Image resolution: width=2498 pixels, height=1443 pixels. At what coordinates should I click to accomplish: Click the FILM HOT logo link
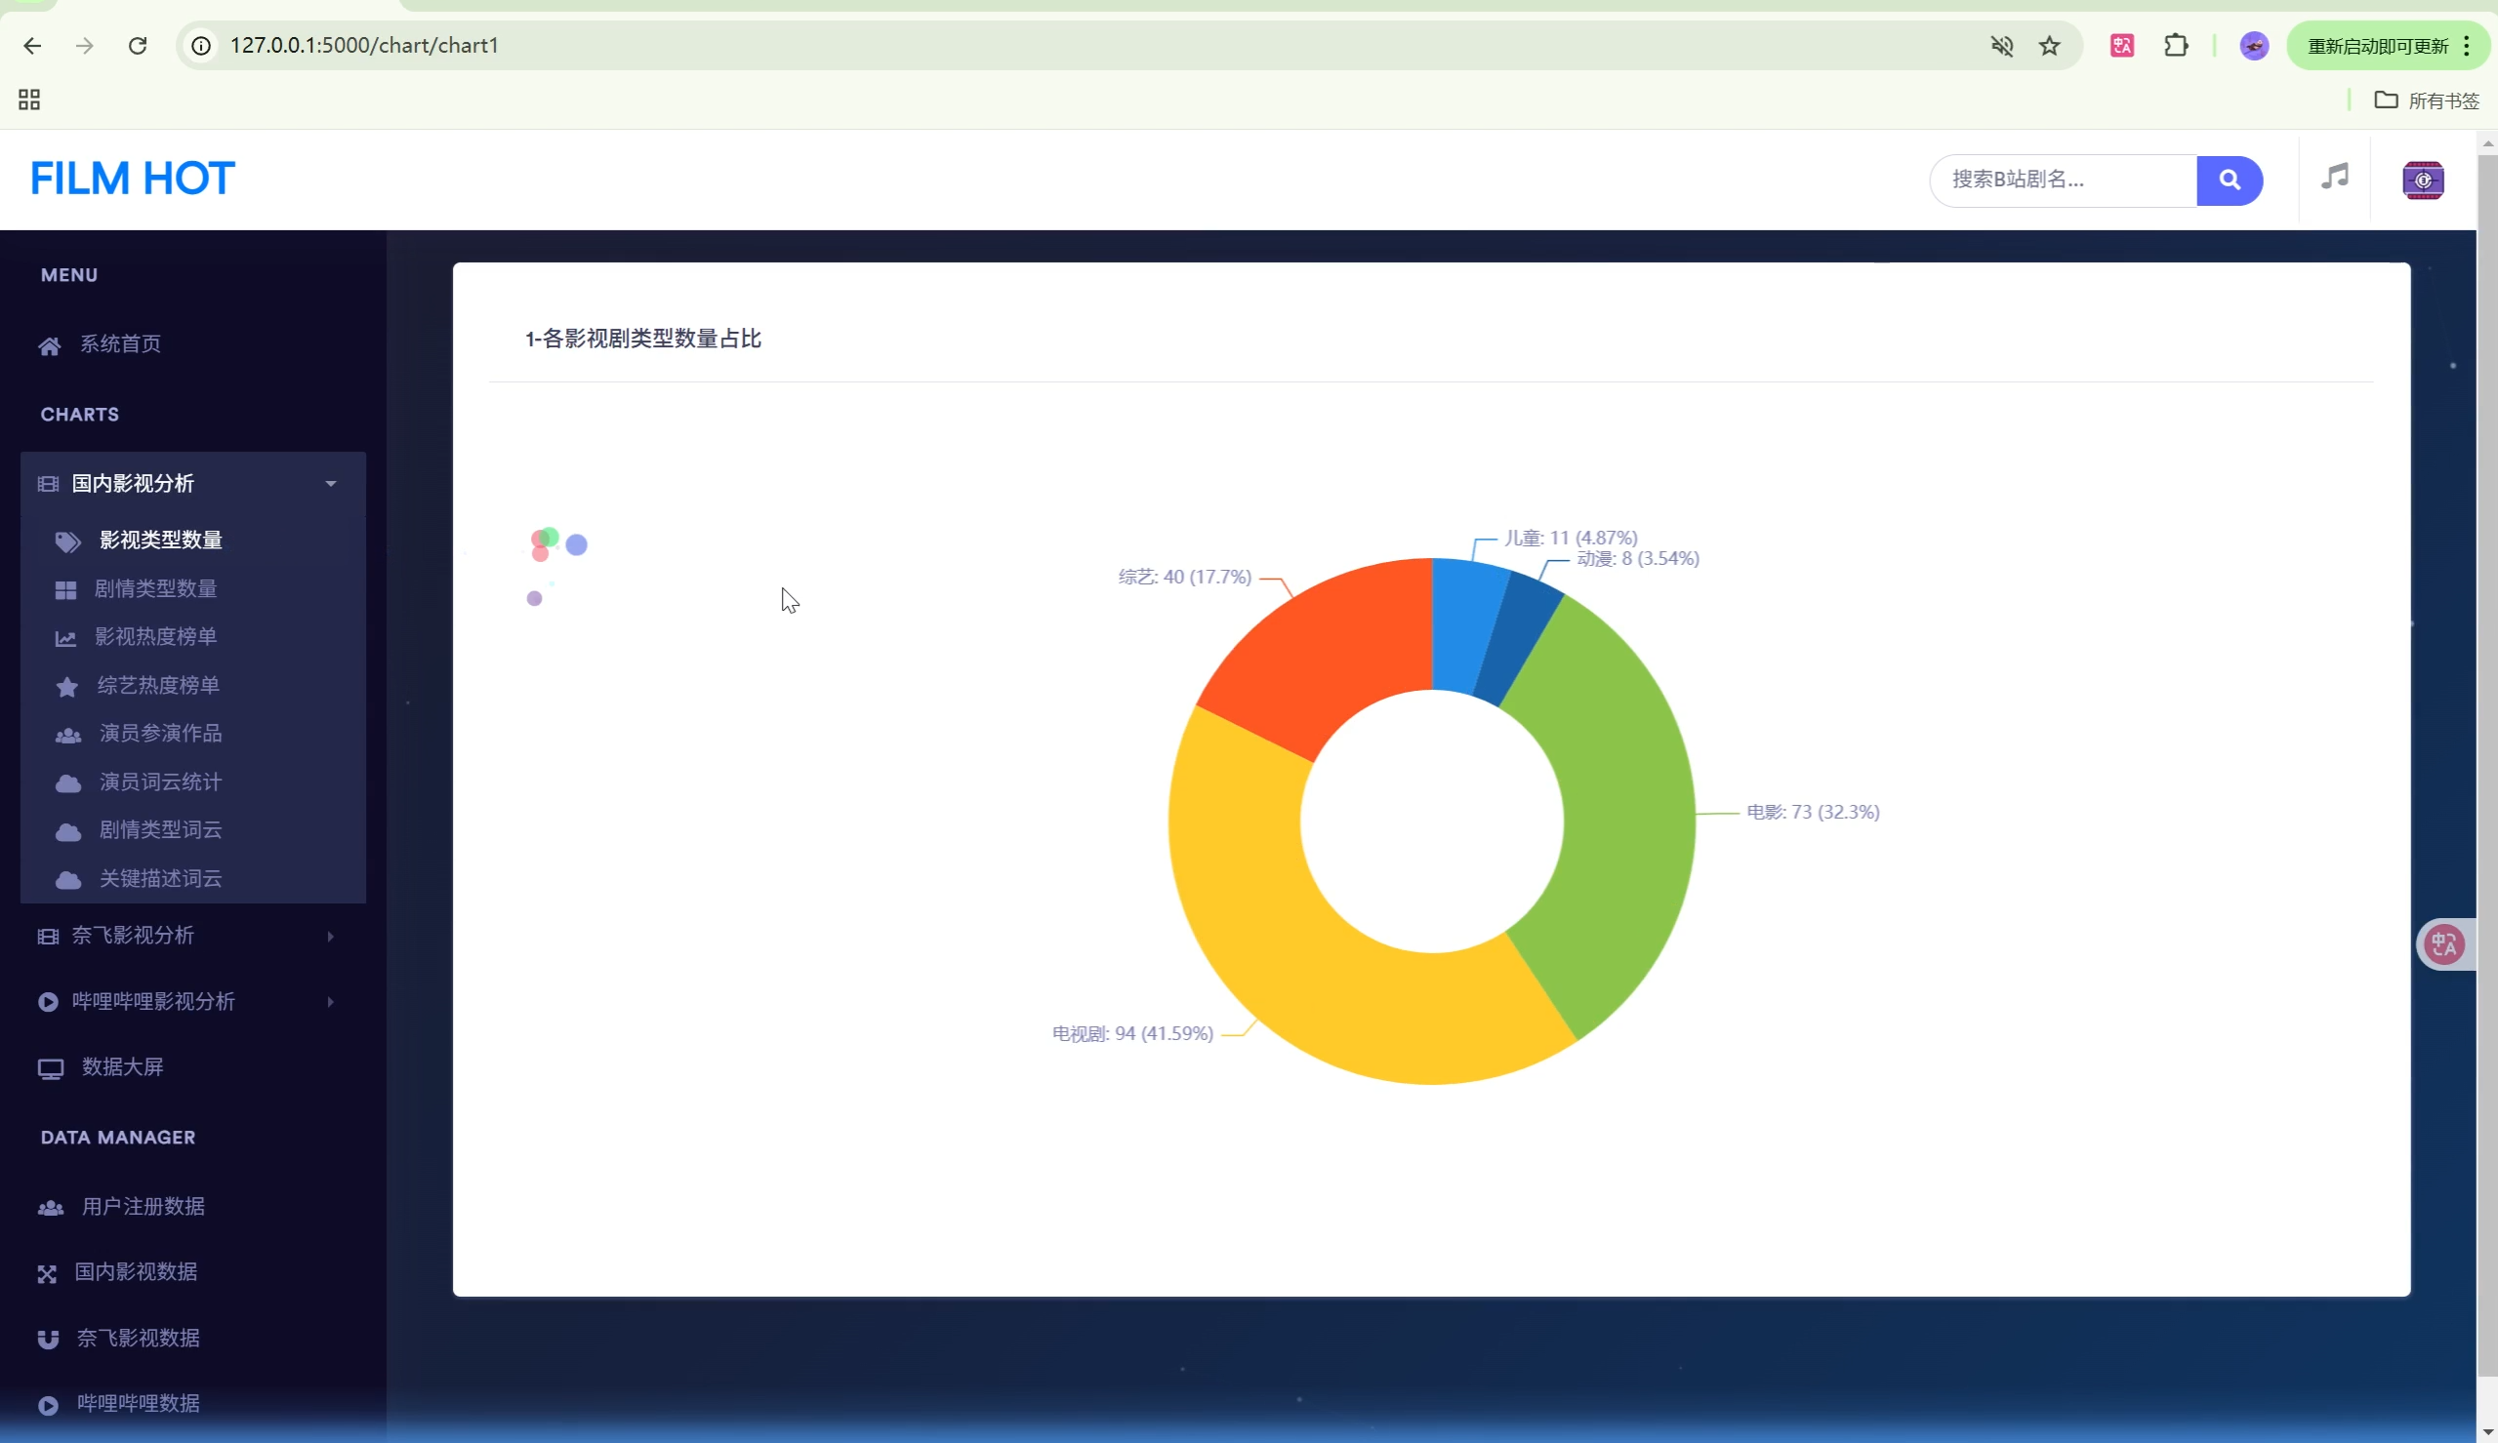133,179
